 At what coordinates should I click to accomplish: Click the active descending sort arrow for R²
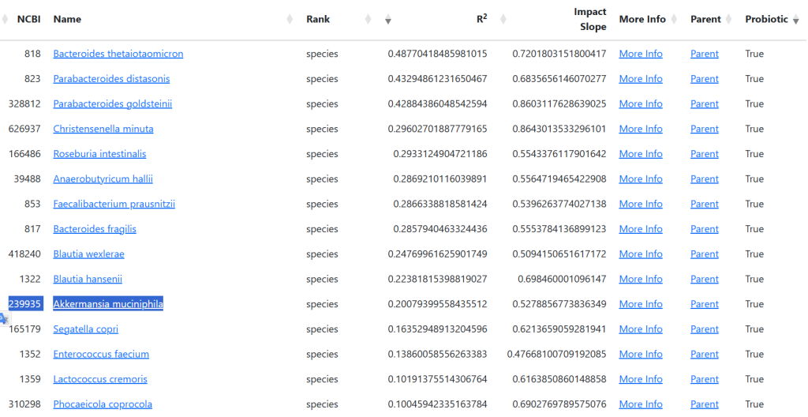click(x=387, y=21)
